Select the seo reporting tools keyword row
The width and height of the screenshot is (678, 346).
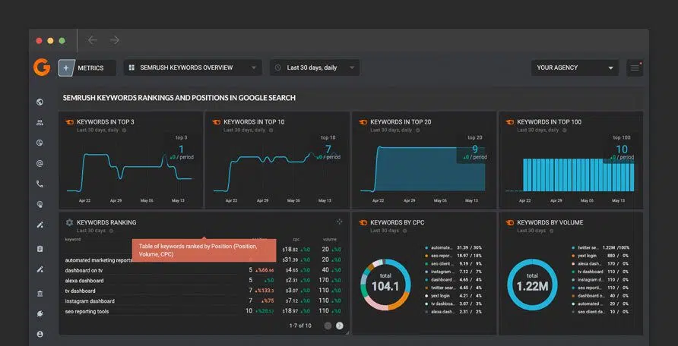(x=203, y=311)
